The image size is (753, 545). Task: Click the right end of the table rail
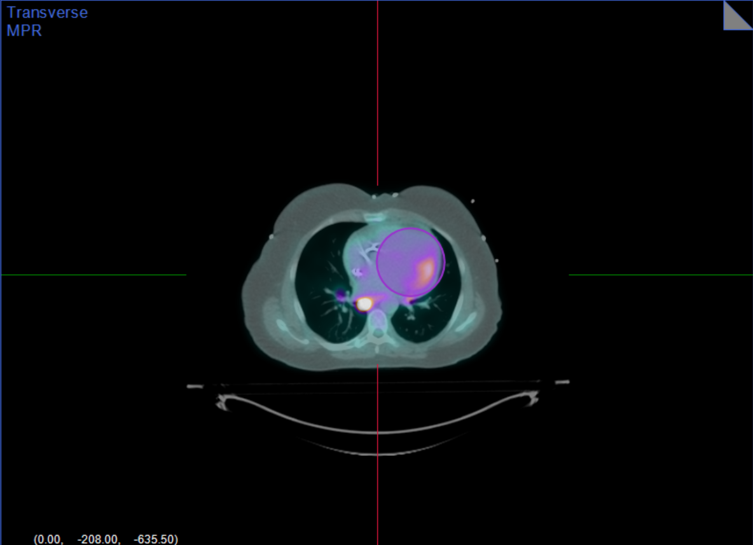562,382
